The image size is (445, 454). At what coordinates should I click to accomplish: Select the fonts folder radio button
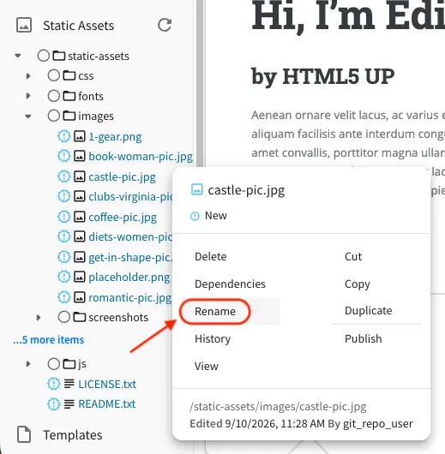(54, 96)
